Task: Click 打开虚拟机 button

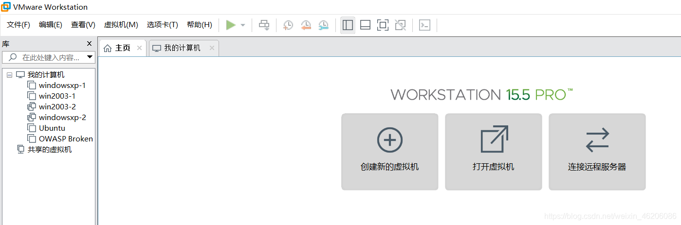Action: [x=494, y=152]
